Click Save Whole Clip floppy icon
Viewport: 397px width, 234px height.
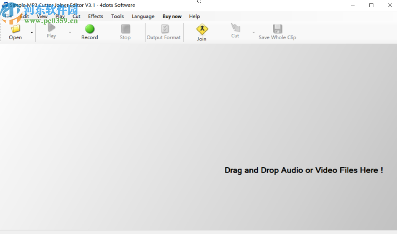tap(278, 29)
